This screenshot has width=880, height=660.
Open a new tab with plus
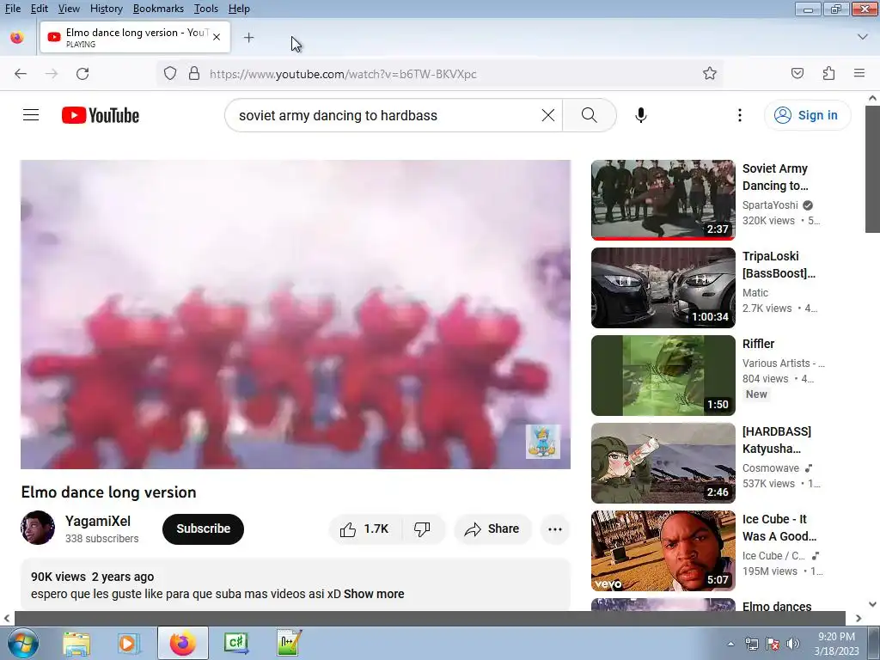[x=248, y=38]
